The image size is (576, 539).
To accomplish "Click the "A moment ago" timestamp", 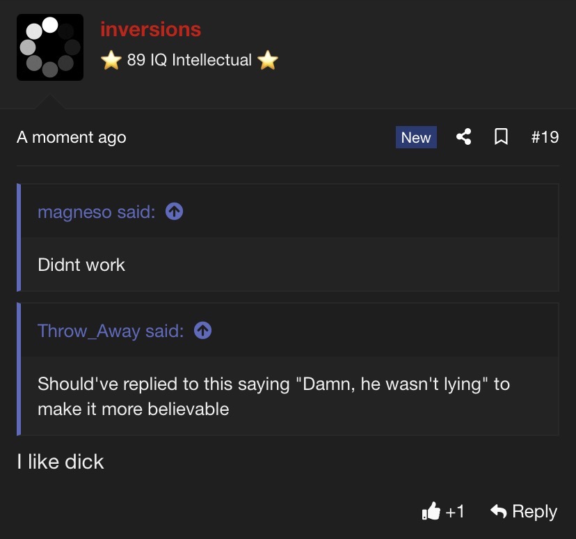I will tap(71, 137).
